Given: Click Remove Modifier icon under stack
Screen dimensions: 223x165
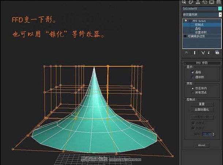Looking at the screenshot, I should [209, 53].
